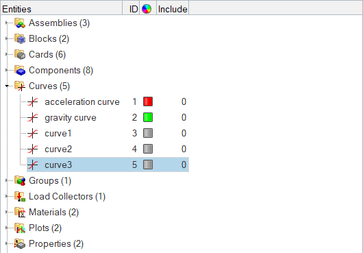The image size is (363, 253).
Task: Click the Materials folder icon
Action: point(20,212)
